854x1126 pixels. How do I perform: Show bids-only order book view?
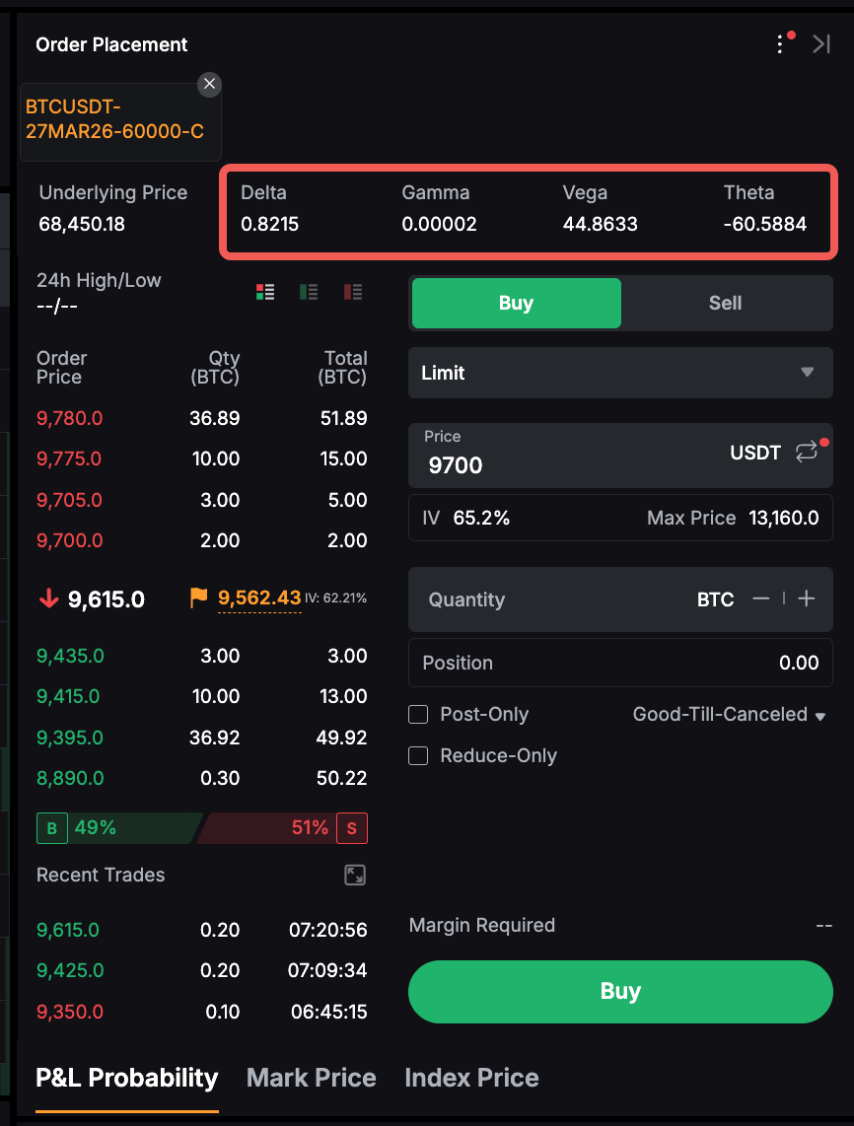(309, 292)
